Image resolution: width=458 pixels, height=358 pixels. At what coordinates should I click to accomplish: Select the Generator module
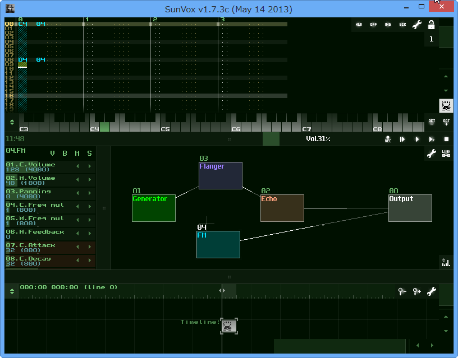pyautogui.click(x=154, y=208)
